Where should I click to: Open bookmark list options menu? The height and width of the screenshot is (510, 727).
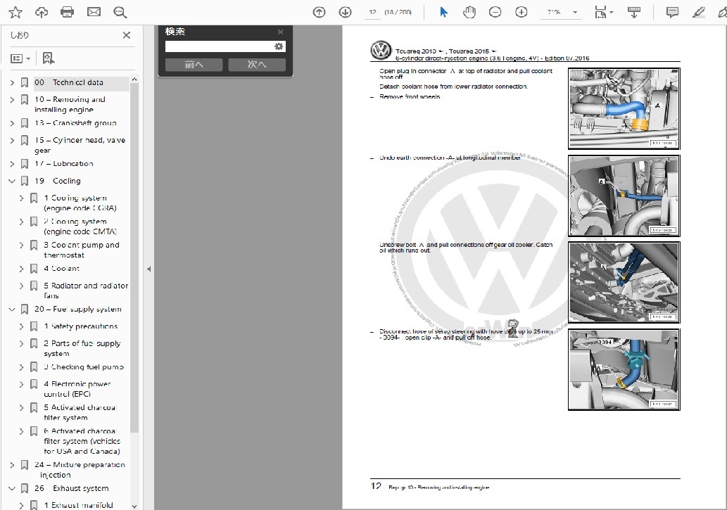pos(20,58)
